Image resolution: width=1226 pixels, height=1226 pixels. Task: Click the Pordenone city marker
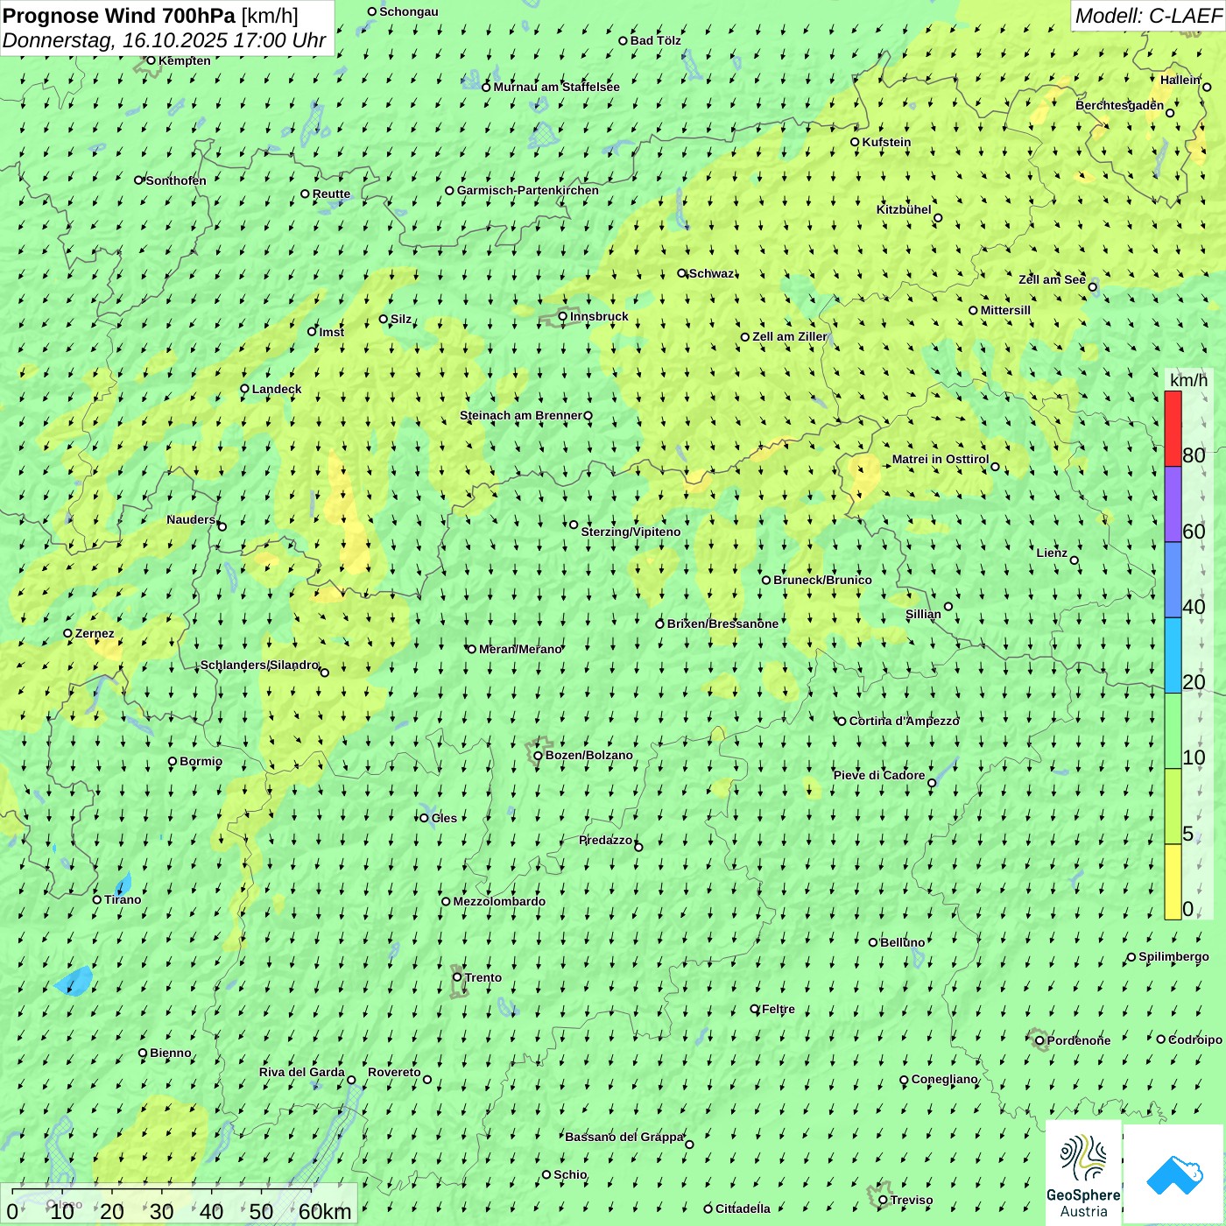pyautogui.click(x=1039, y=1040)
